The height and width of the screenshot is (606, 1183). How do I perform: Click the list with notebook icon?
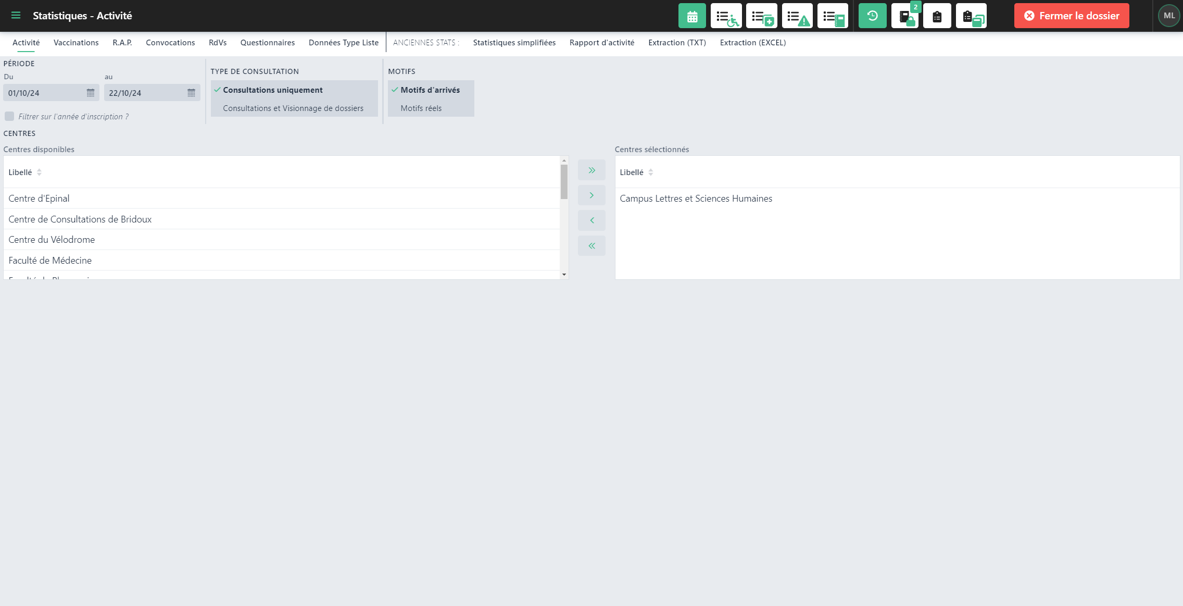(x=832, y=16)
